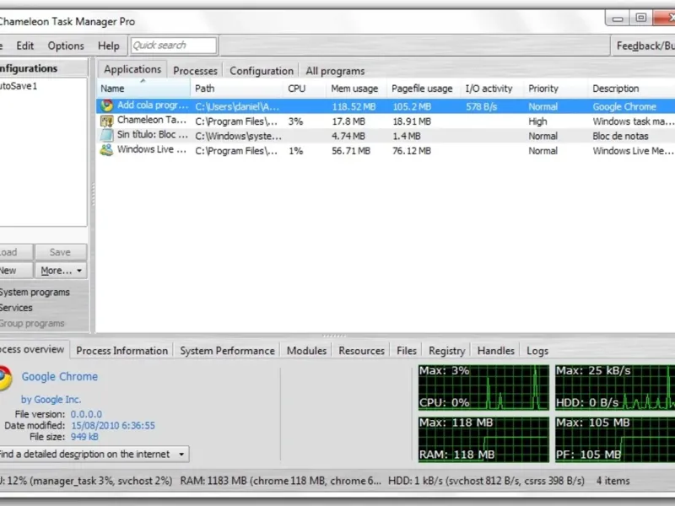Switch to the Process Information tab
The image size is (675, 506).
point(121,351)
